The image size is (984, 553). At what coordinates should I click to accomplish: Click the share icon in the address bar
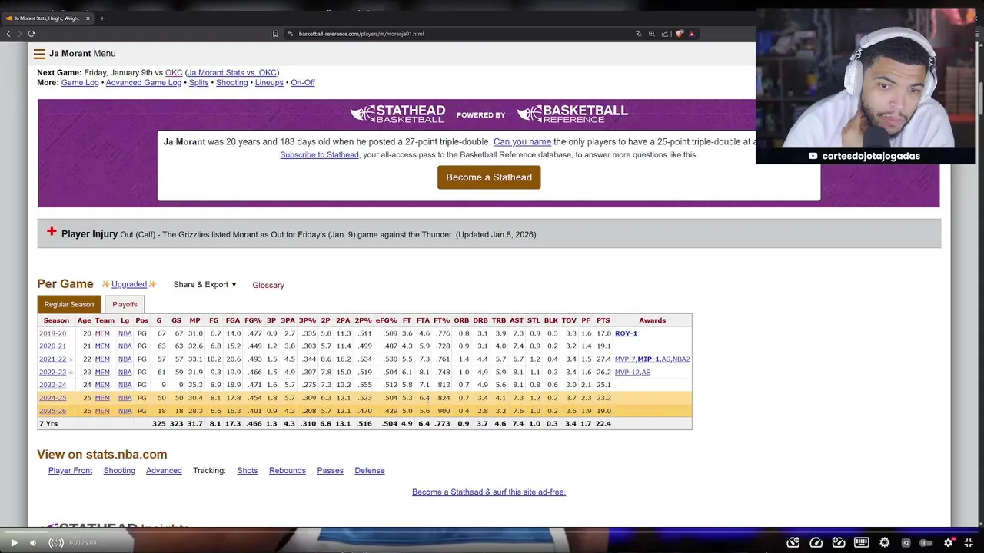click(x=666, y=34)
